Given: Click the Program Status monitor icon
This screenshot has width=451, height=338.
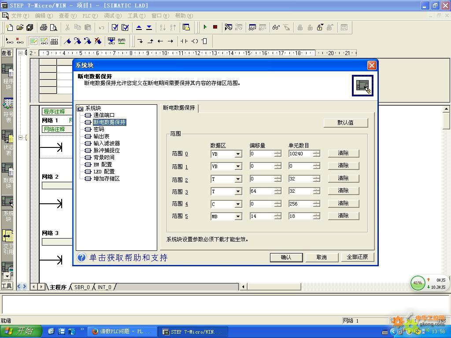Looking at the screenshot, I should point(229,27).
